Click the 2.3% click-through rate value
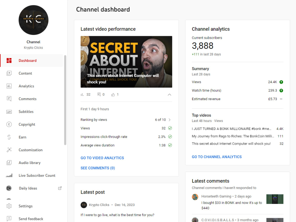Image resolution: width=296 pixels, height=222 pixels. tap(162, 137)
